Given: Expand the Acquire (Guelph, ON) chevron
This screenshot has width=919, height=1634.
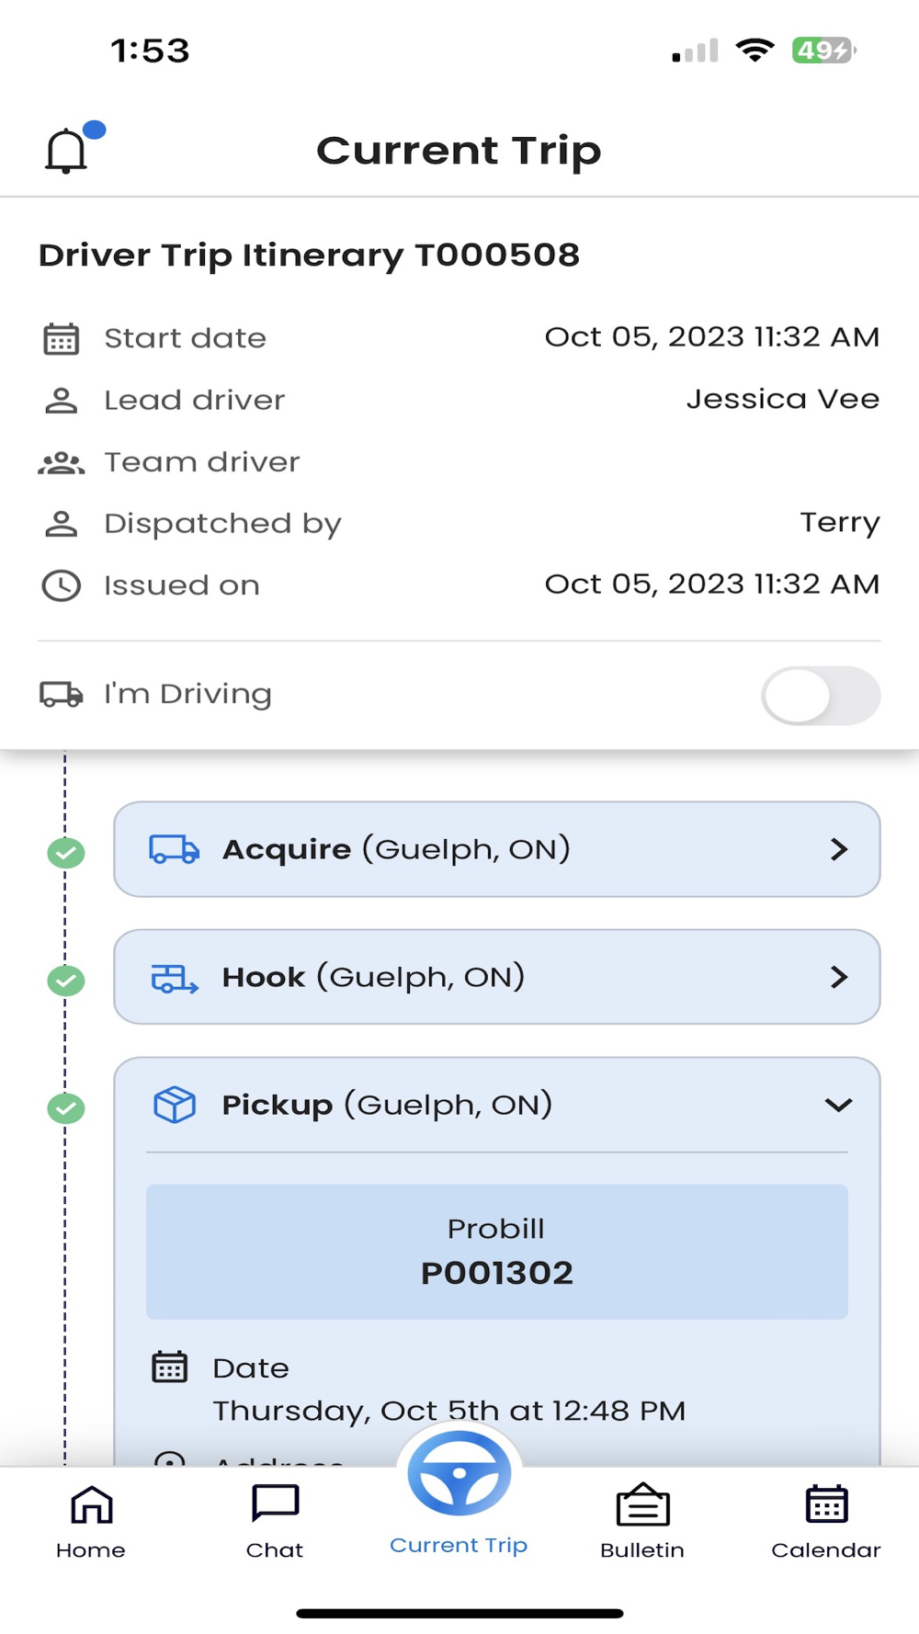Looking at the screenshot, I should pos(838,849).
